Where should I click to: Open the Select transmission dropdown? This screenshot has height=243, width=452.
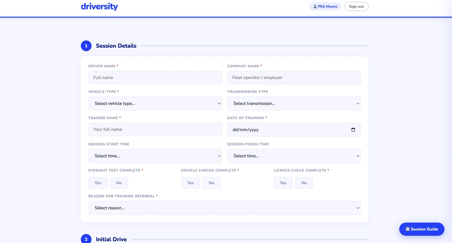pyautogui.click(x=294, y=104)
